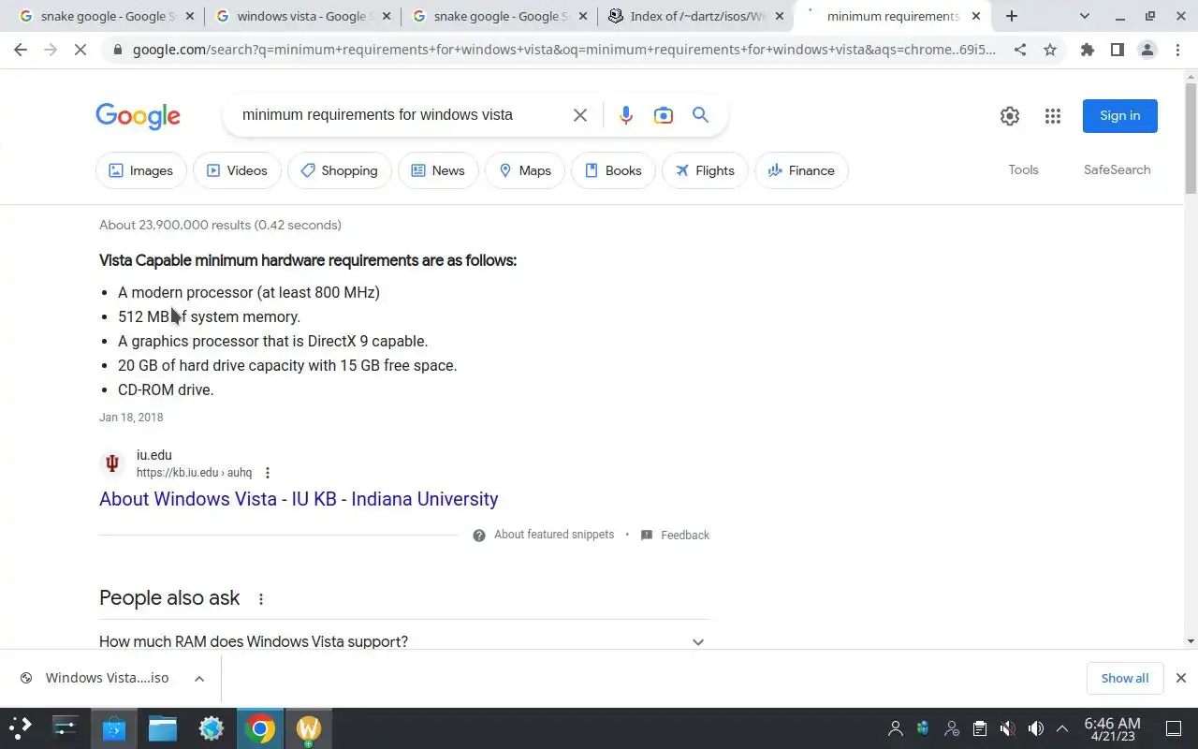Open the application launcher in taskbar
The height and width of the screenshot is (749, 1198).
(21, 727)
